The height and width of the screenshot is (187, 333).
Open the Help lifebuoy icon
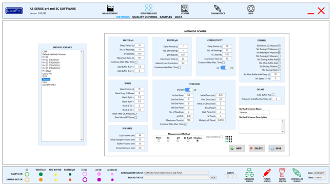point(251,9)
